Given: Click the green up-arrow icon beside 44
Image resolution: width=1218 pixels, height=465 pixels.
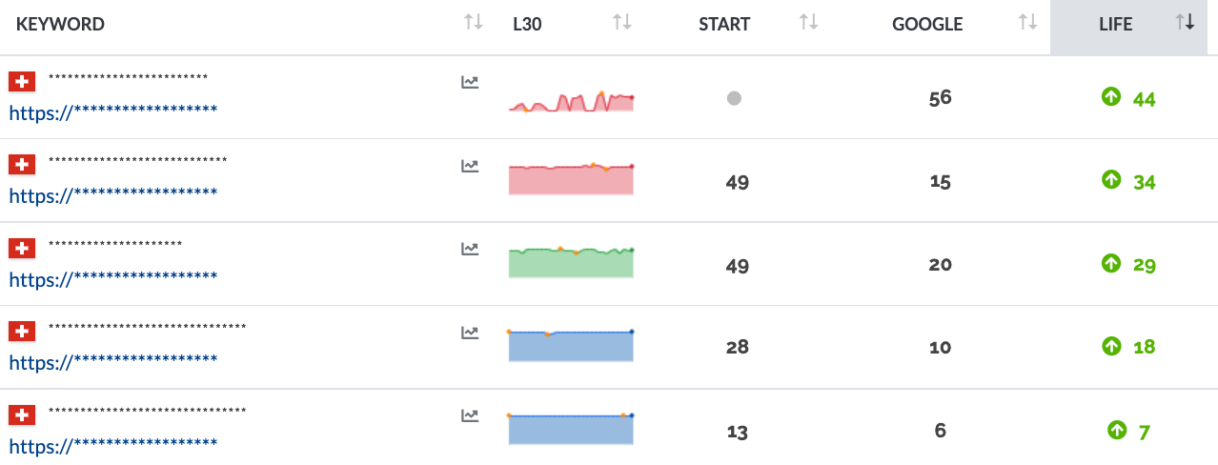Looking at the screenshot, I should pos(1110,96).
